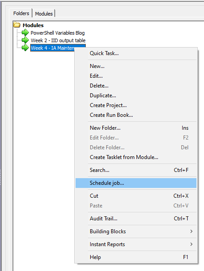Open Help from the context menu
The image size is (204, 271).
pos(136,257)
